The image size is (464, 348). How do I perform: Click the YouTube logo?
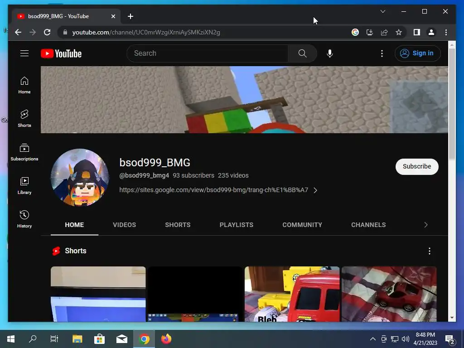(61, 53)
